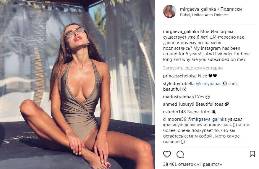Expand Загрузить еще комментарии
The width and height of the screenshot is (259, 169).
[193, 68]
